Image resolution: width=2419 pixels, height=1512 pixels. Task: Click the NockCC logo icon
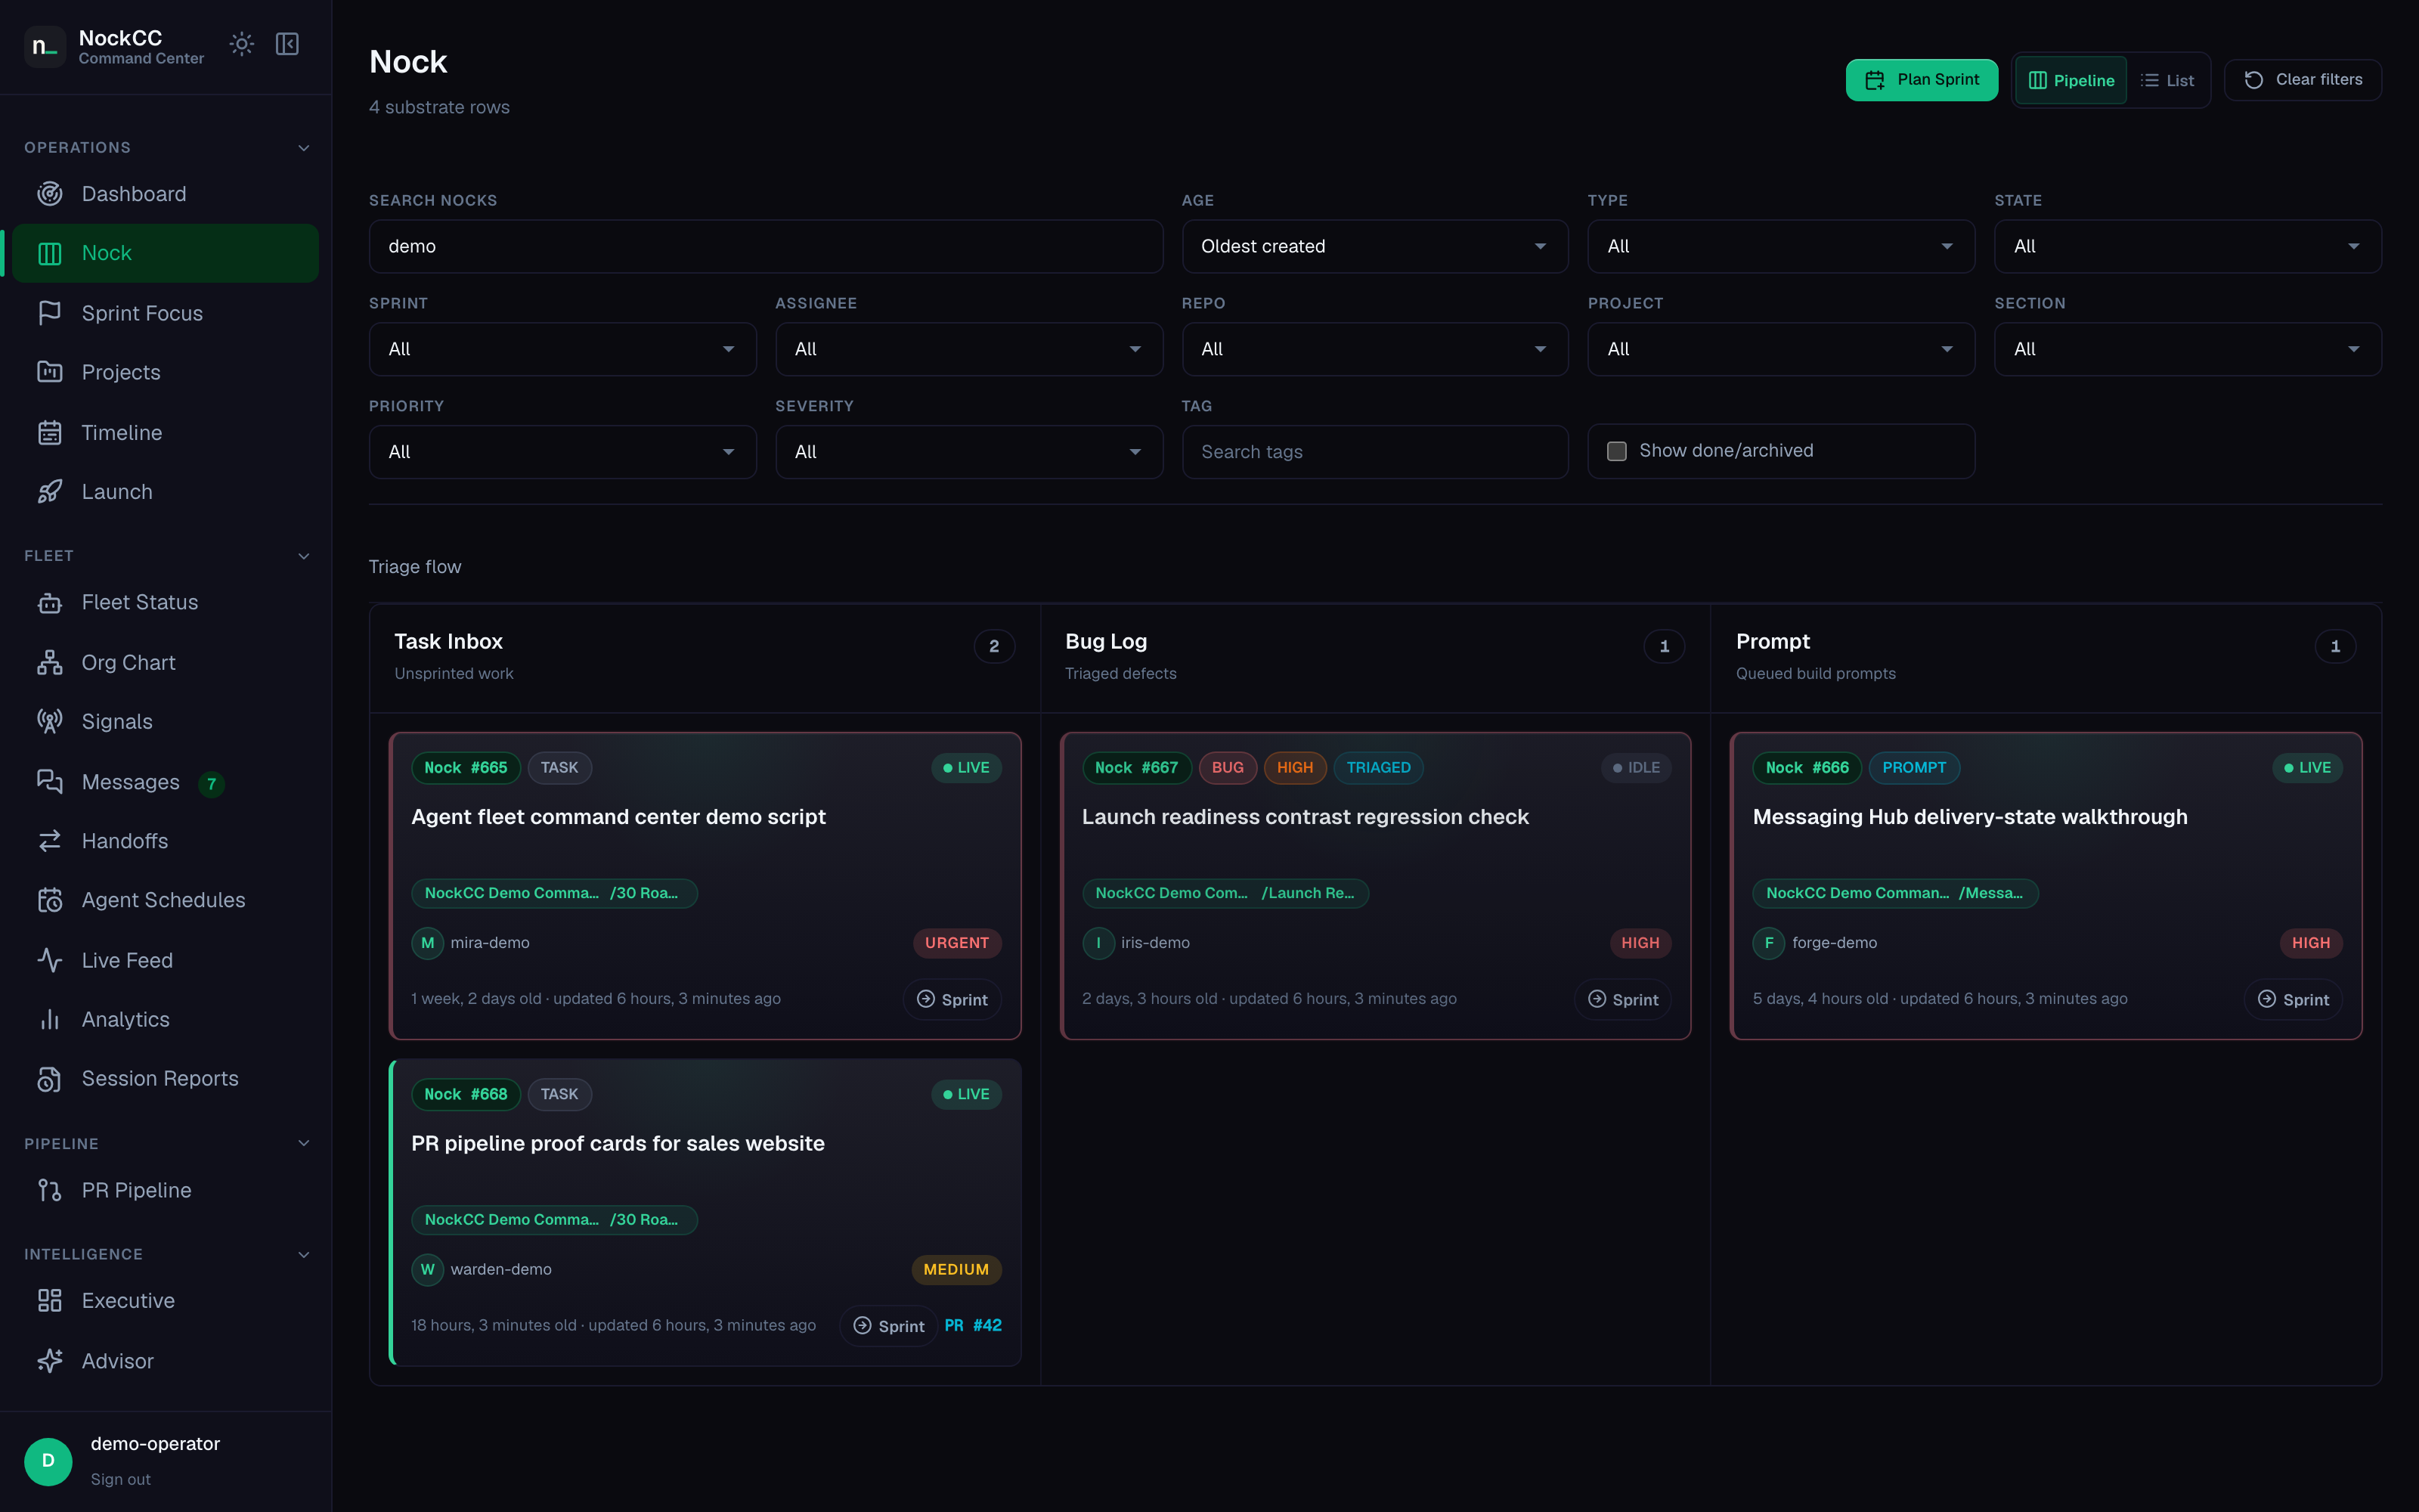point(45,46)
